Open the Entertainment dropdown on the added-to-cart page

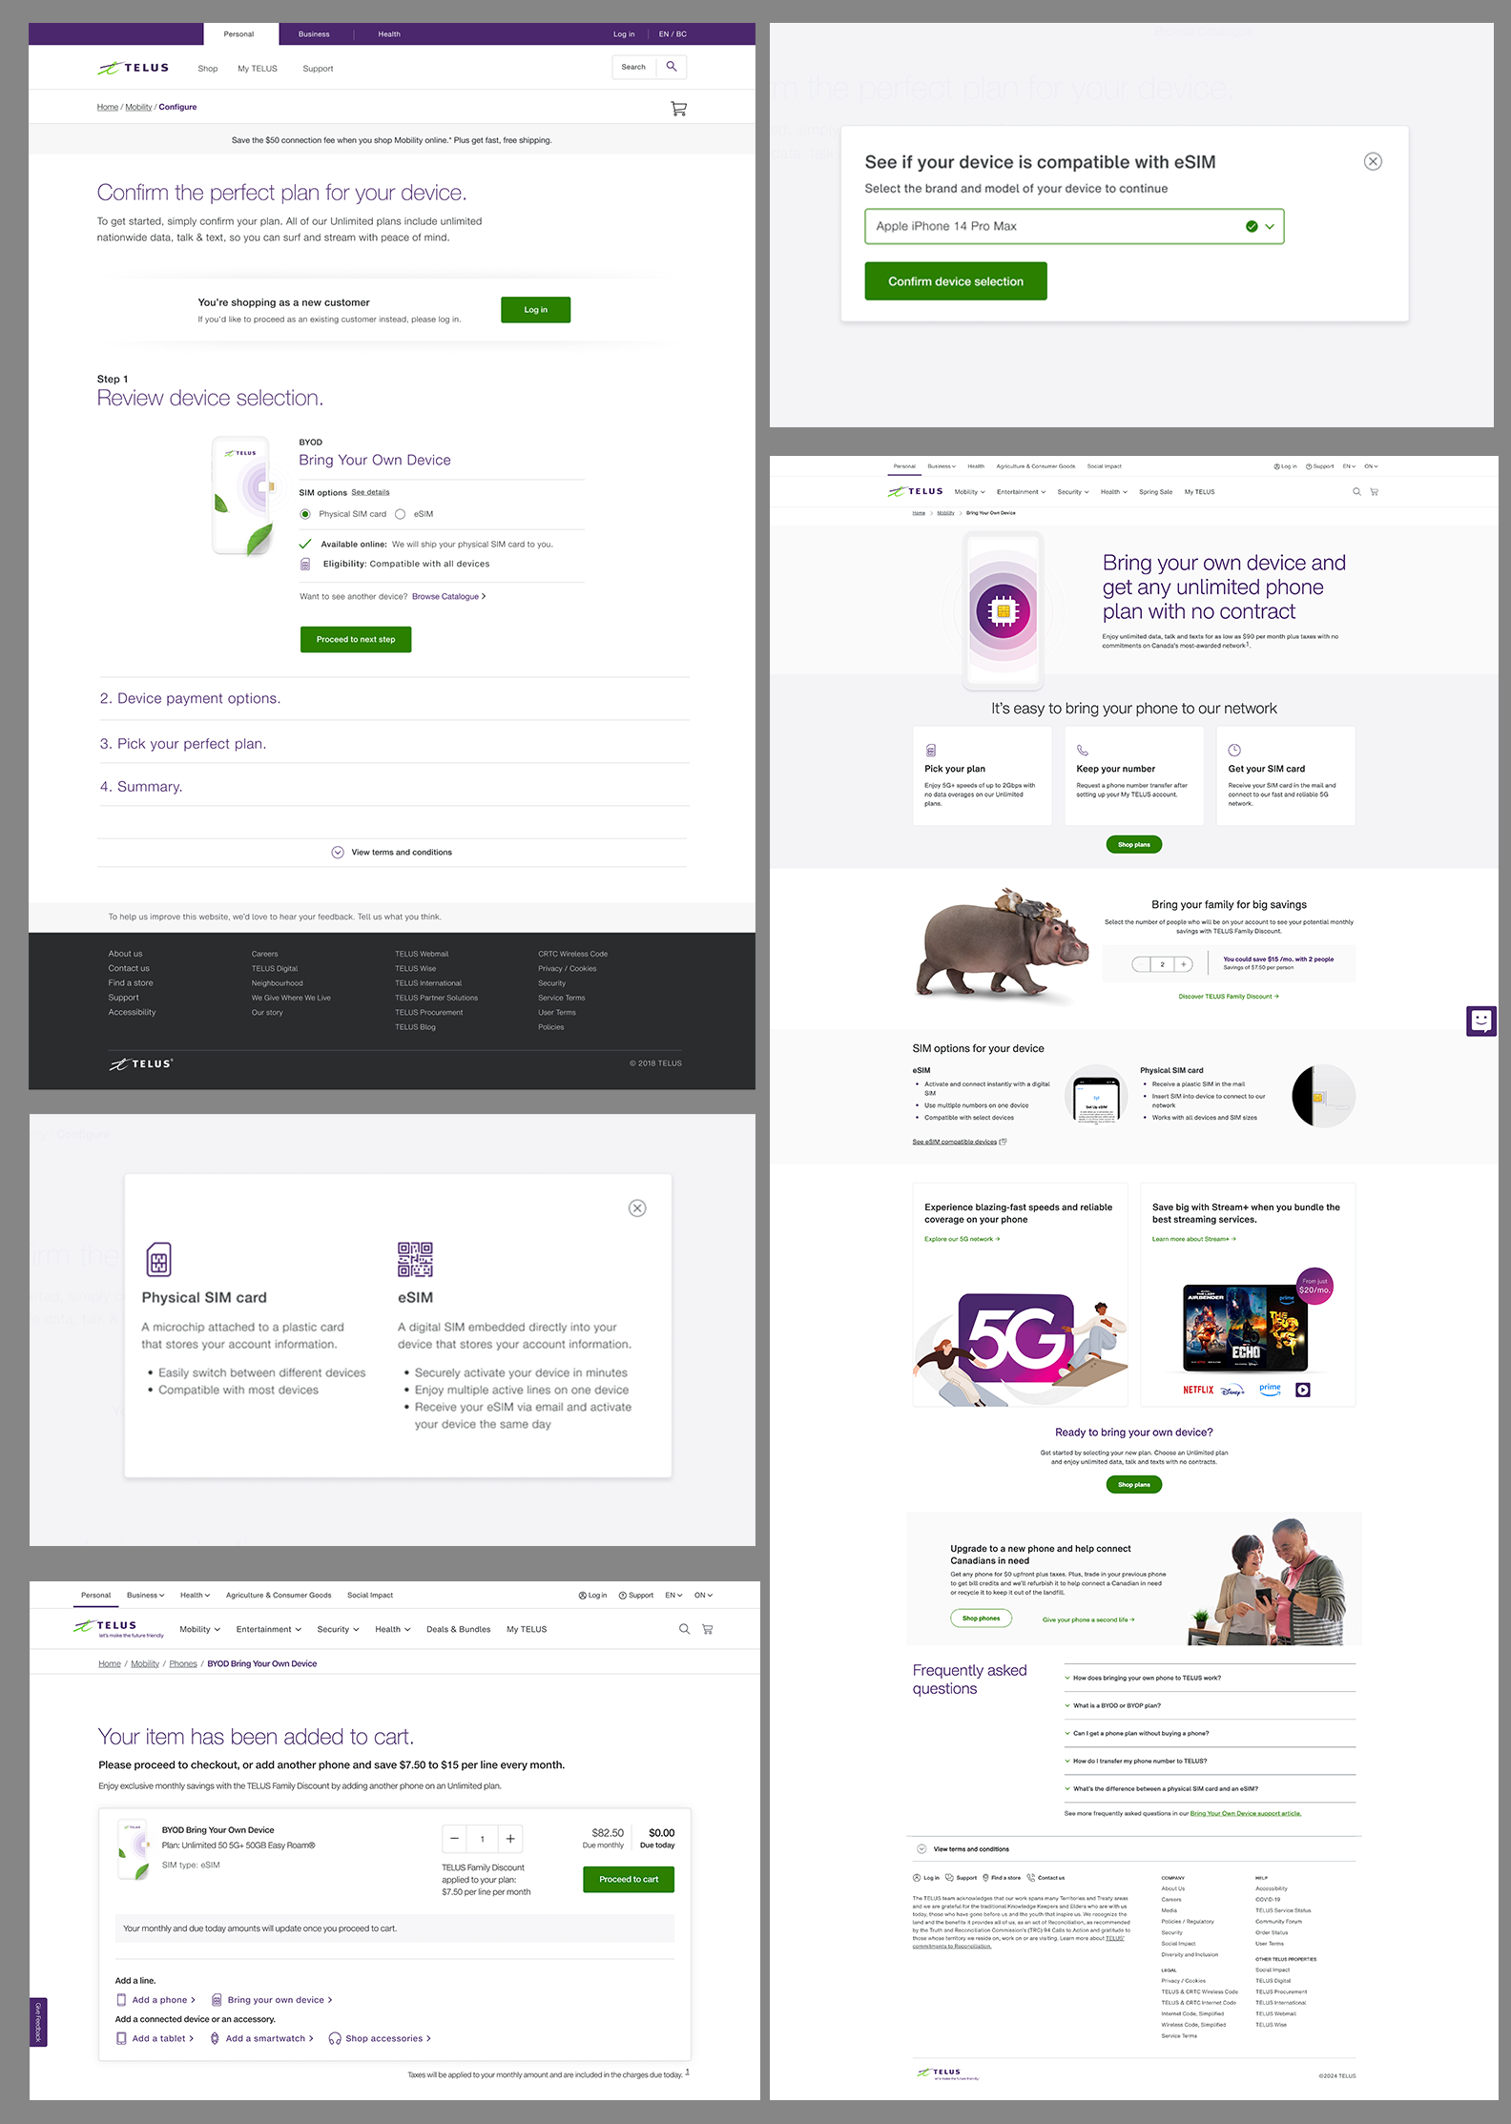[x=269, y=1629]
